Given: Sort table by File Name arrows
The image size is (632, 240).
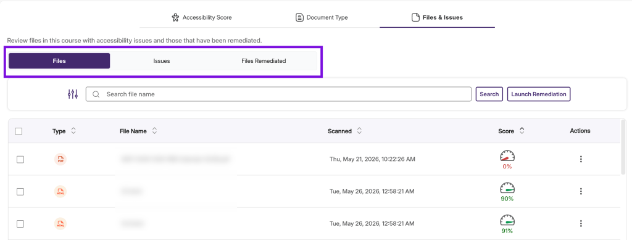Looking at the screenshot, I should pyautogui.click(x=154, y=131).
